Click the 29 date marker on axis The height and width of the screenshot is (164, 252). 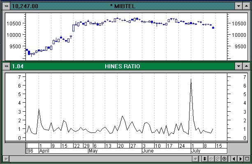coord(87,146)
